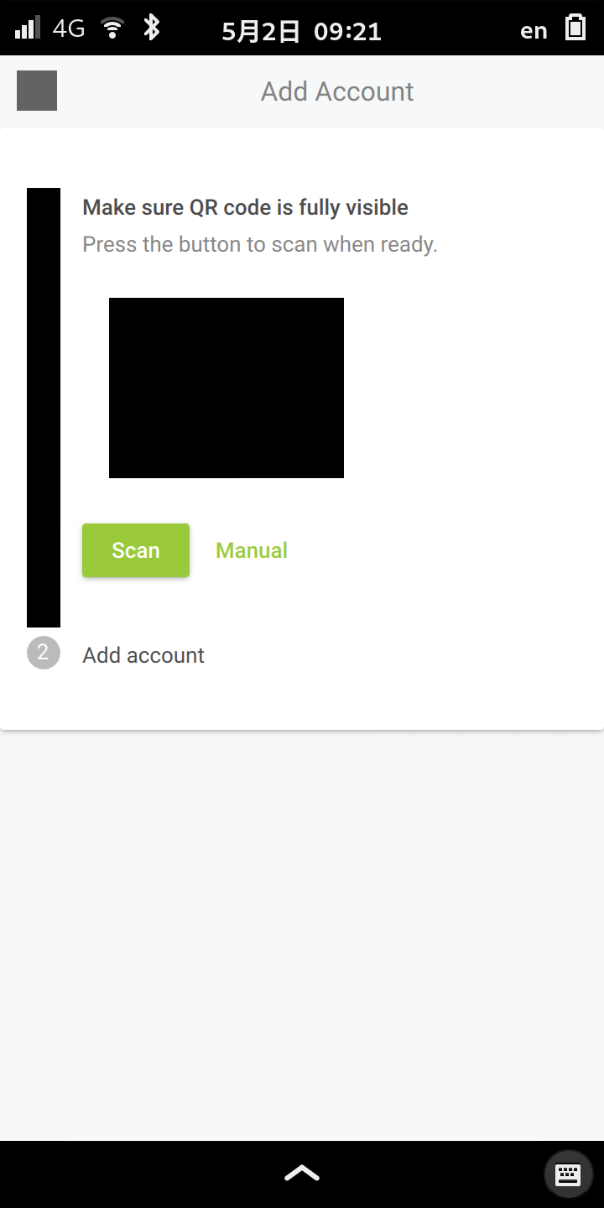Image resolution: width=604 pixels, height=1208 pixels.
Task: Open the "en" input language selector
Action: click(534, 31)
